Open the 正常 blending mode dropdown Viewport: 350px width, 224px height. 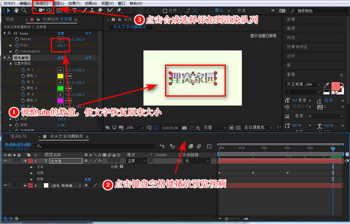coord(136,161)
